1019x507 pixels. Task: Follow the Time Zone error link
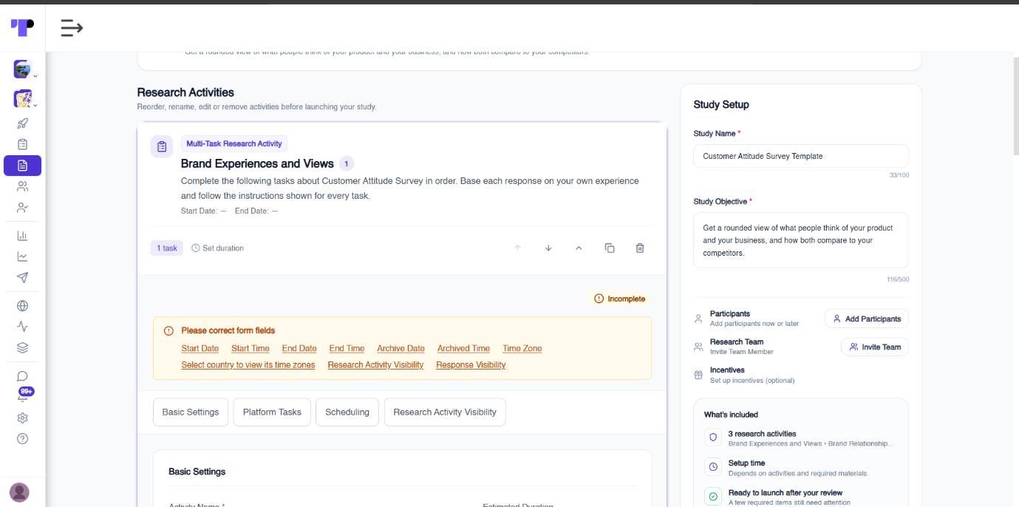(x=522, y=348)
